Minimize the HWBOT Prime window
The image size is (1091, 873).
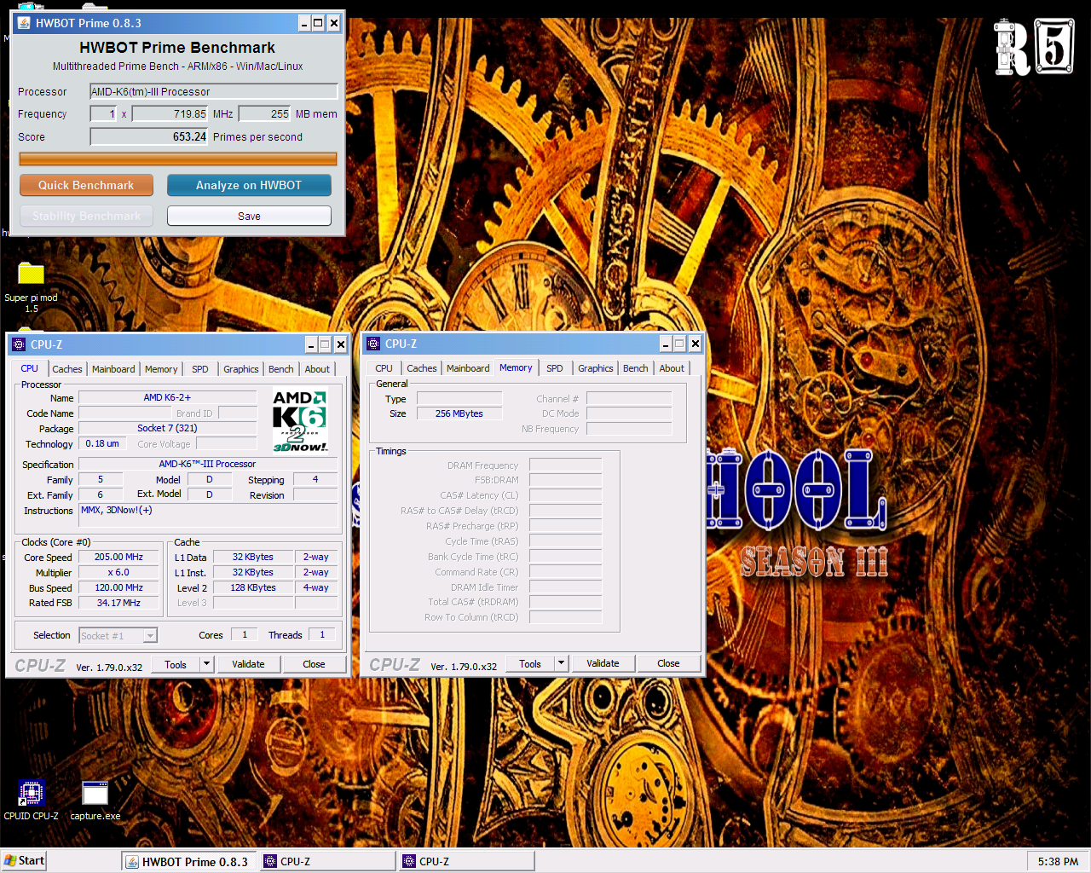pyautogui.click(x=304, y=23)
